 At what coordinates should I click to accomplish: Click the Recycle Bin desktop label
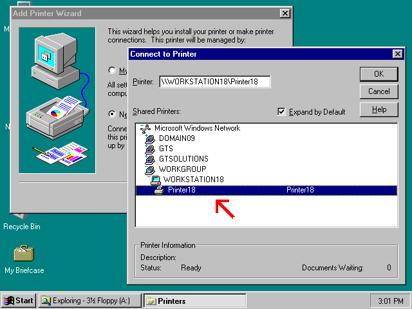tap(22, 227)
